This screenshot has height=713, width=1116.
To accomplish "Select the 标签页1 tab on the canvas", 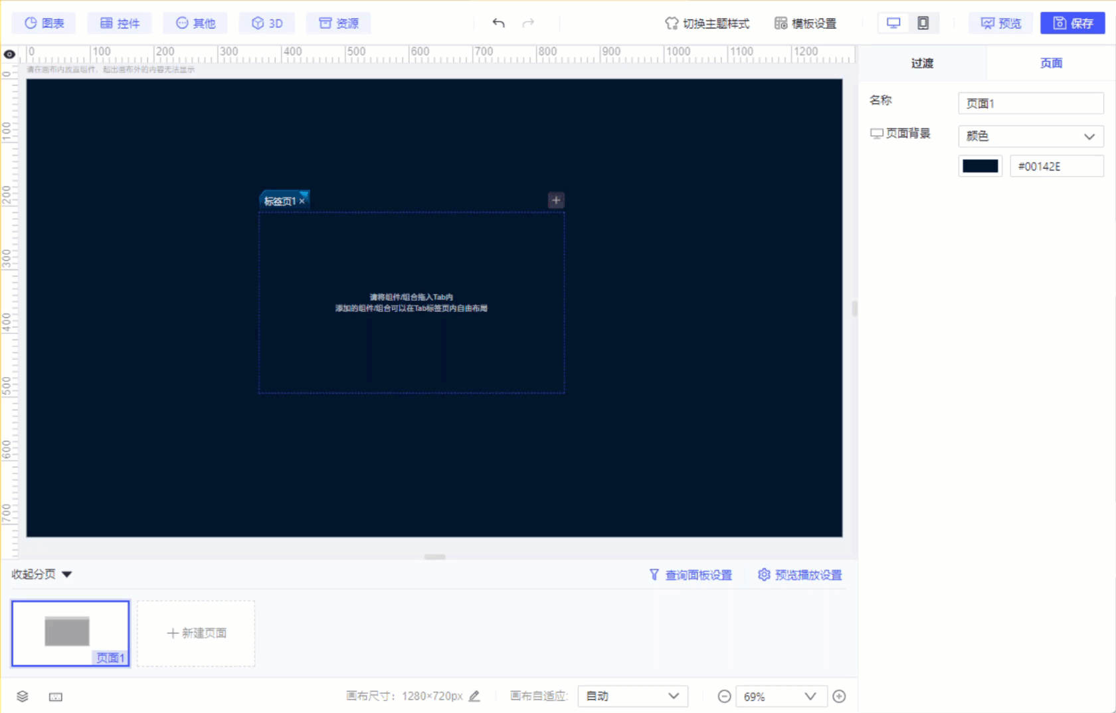I will pyautogui.click(x=280, y=200).
